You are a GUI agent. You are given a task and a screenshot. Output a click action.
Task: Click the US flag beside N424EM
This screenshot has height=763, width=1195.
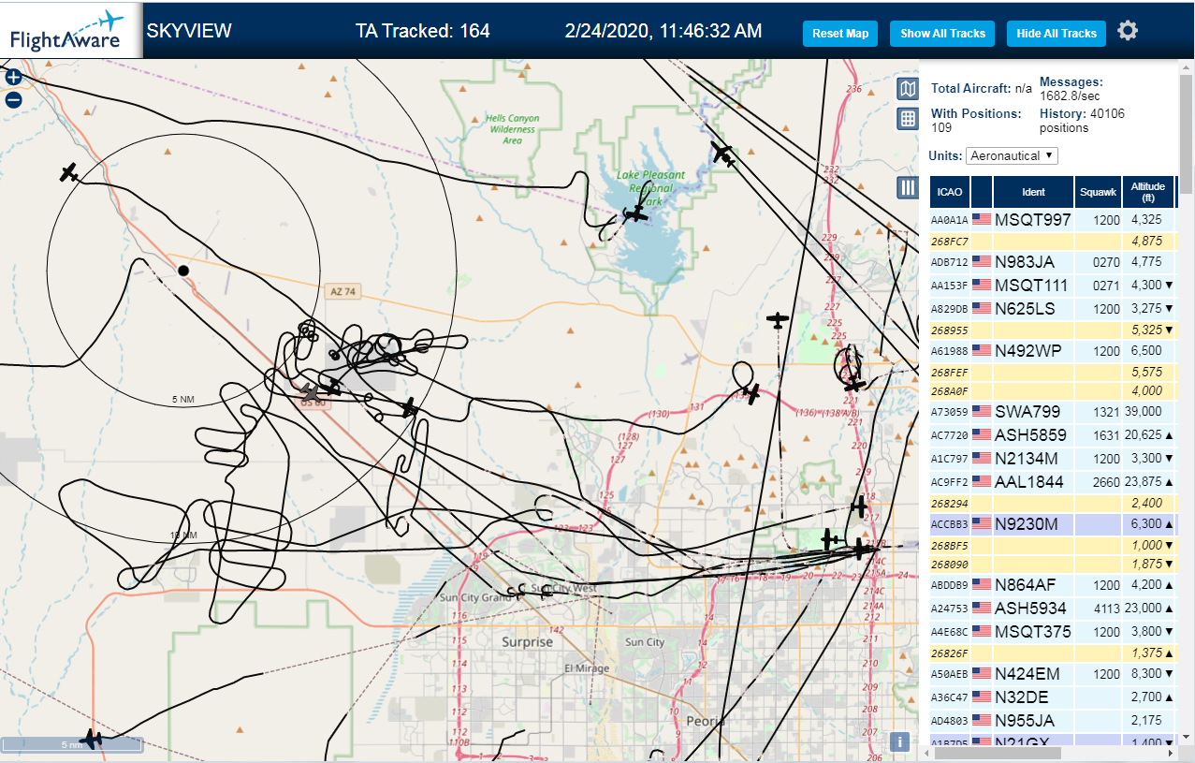coord(982,673)
